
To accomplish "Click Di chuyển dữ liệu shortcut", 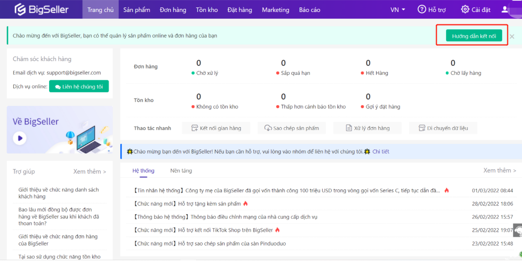I will [443, 128].
